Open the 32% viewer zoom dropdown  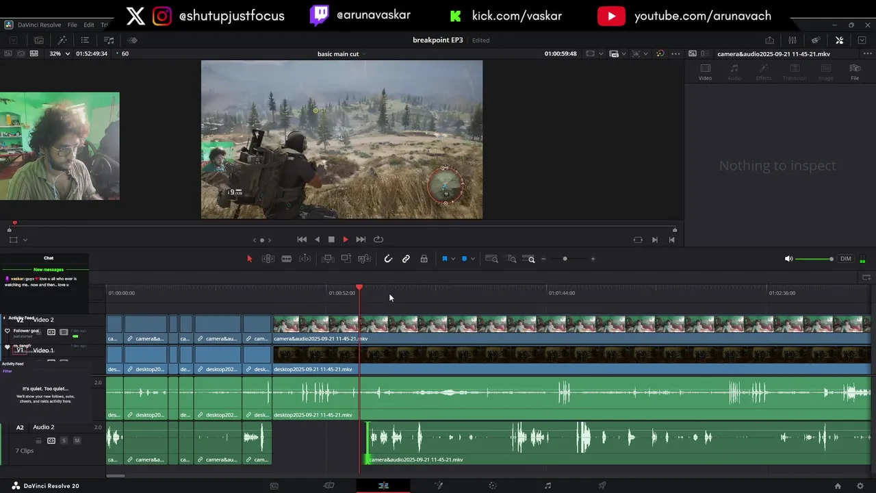tap(60, 53)
